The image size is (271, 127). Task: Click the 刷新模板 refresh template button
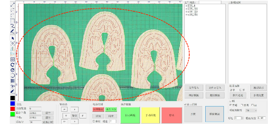(x=194, y=95)
